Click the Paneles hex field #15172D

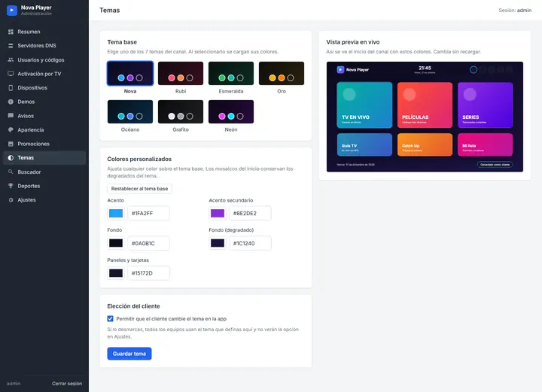[x=148, y=273]
